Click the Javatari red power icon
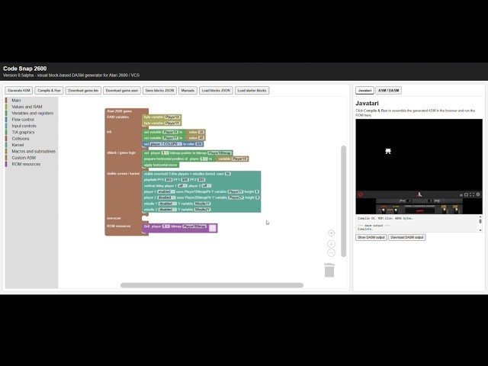The image size is (488, 366). [x=361, y=194]
